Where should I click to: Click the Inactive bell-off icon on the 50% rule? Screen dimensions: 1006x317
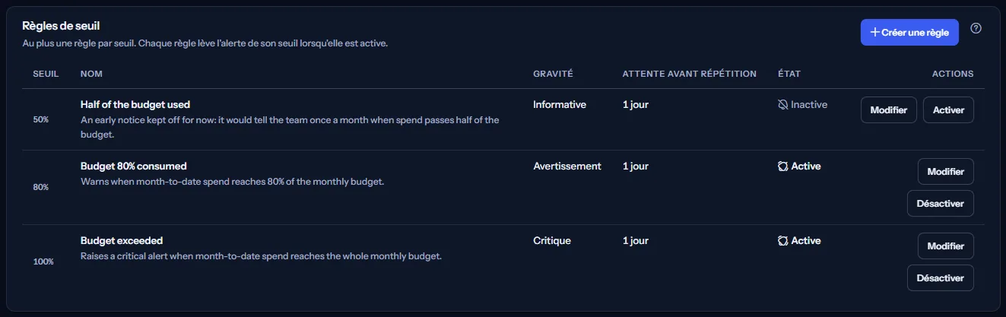[x=783, y=104]
